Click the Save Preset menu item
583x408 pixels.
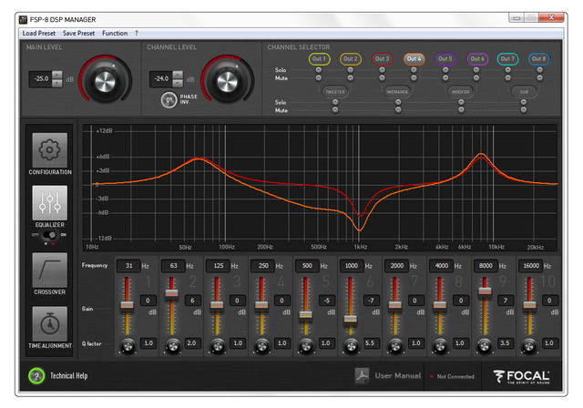(78, 33)
